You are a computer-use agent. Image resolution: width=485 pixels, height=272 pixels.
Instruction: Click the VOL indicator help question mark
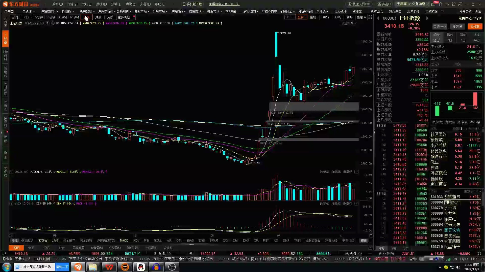(x=11, y=172)
